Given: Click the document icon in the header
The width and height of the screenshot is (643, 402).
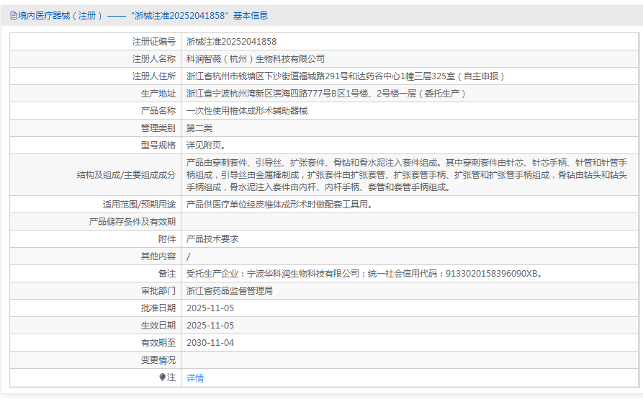Looking at the screenshot, I should 14,16.
